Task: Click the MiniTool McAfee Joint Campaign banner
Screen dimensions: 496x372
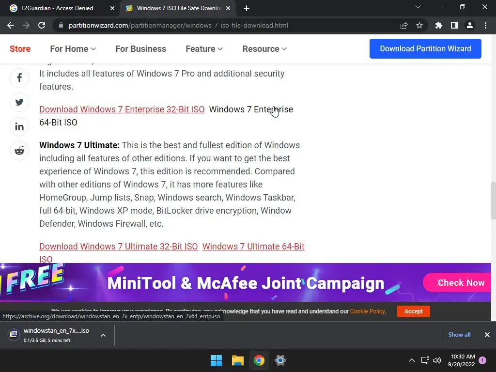Action: coord(246,282)
